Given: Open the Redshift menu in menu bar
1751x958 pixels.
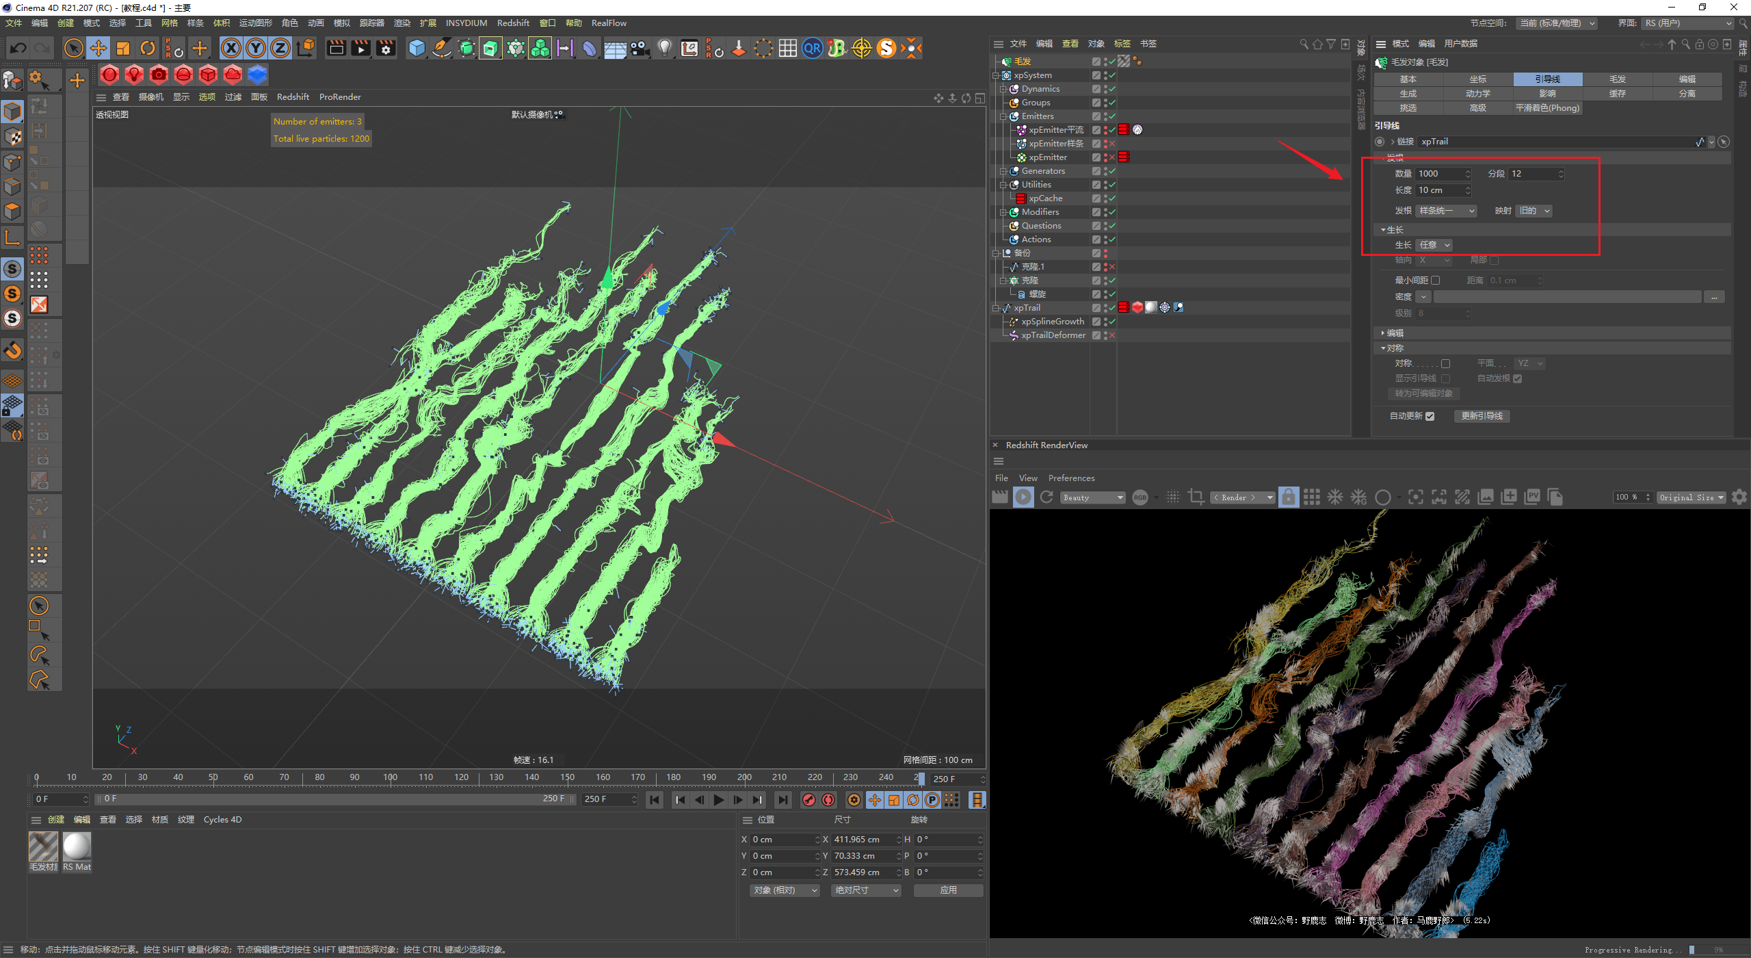Looking at the screenshot, I should 512,23.
